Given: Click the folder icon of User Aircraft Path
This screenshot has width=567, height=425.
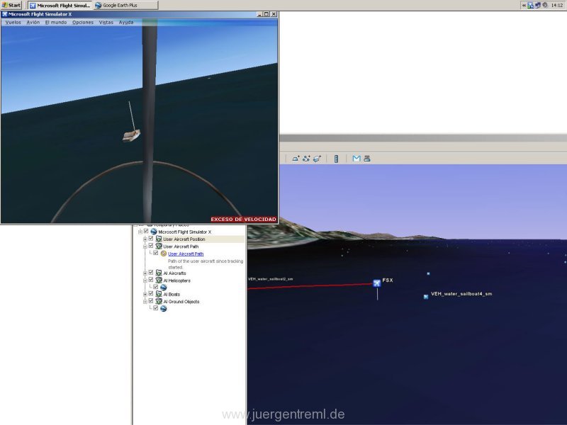Looking at the screenshot, I should click(x=159, y=246).
